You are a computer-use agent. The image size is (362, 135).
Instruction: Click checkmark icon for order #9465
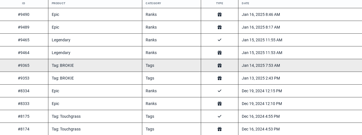[219, 40]
